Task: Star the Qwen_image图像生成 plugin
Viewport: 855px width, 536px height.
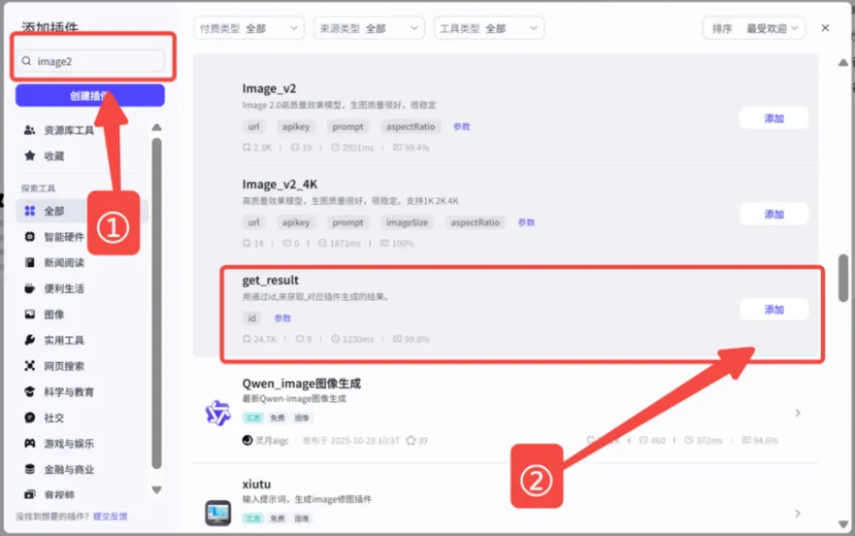Action: (411, 440)
